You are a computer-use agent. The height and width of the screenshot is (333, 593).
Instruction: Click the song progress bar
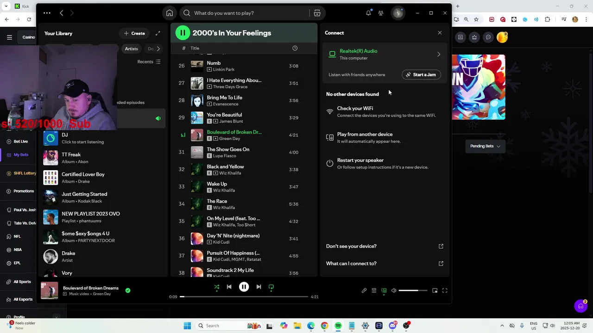(x=244, y=296)
